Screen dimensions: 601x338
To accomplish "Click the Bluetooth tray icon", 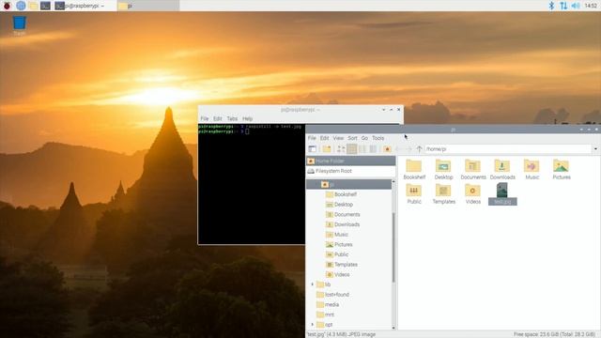I will [551, 6].
